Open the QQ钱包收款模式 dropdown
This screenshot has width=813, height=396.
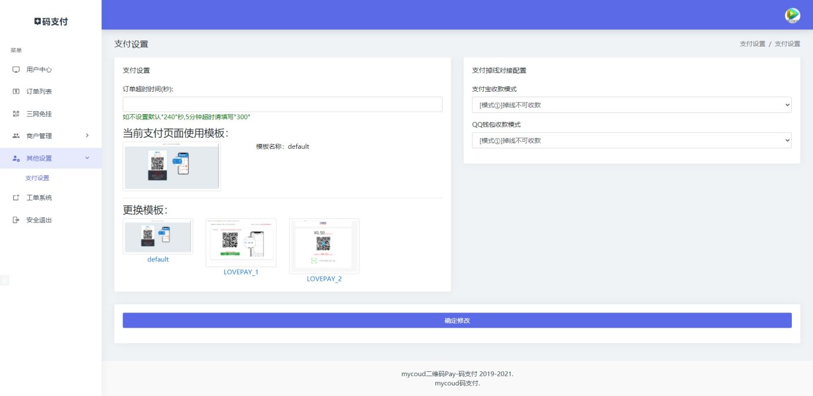point(631,141)
